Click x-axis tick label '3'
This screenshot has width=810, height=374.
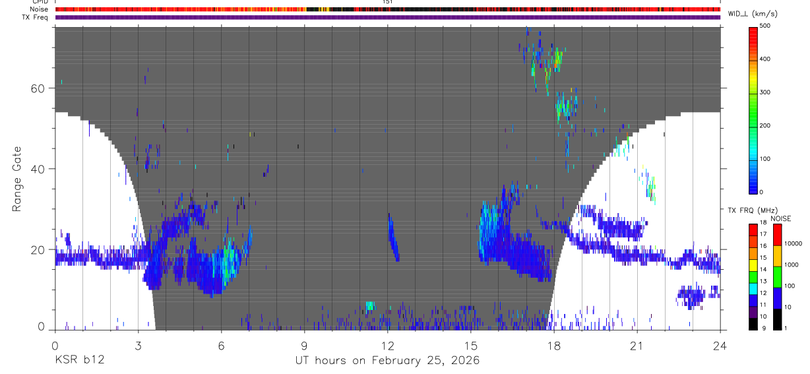[138, 345]
